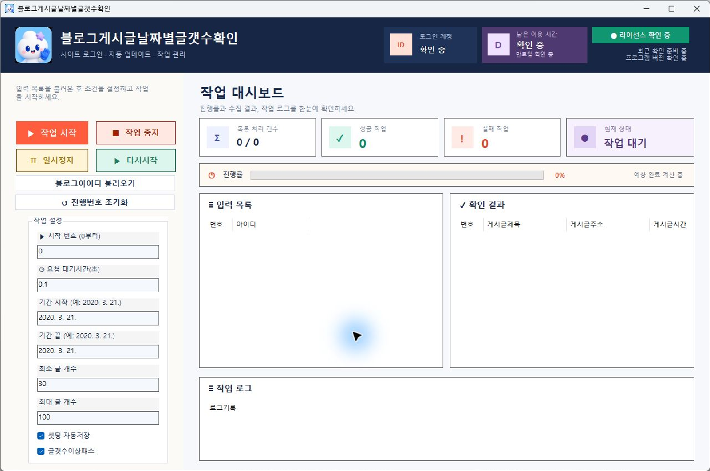This screenshot has width=710, height=471.
Task: Reset progress with 진행번호 초기화
Action: tap(95, 202)
